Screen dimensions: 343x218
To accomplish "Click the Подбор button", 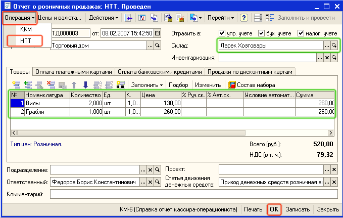I will click(178, 85).
